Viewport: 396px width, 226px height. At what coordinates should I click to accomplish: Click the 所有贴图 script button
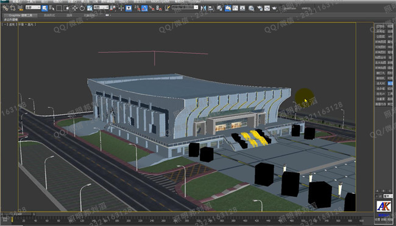pyautogui.click(x=380, y=68)
